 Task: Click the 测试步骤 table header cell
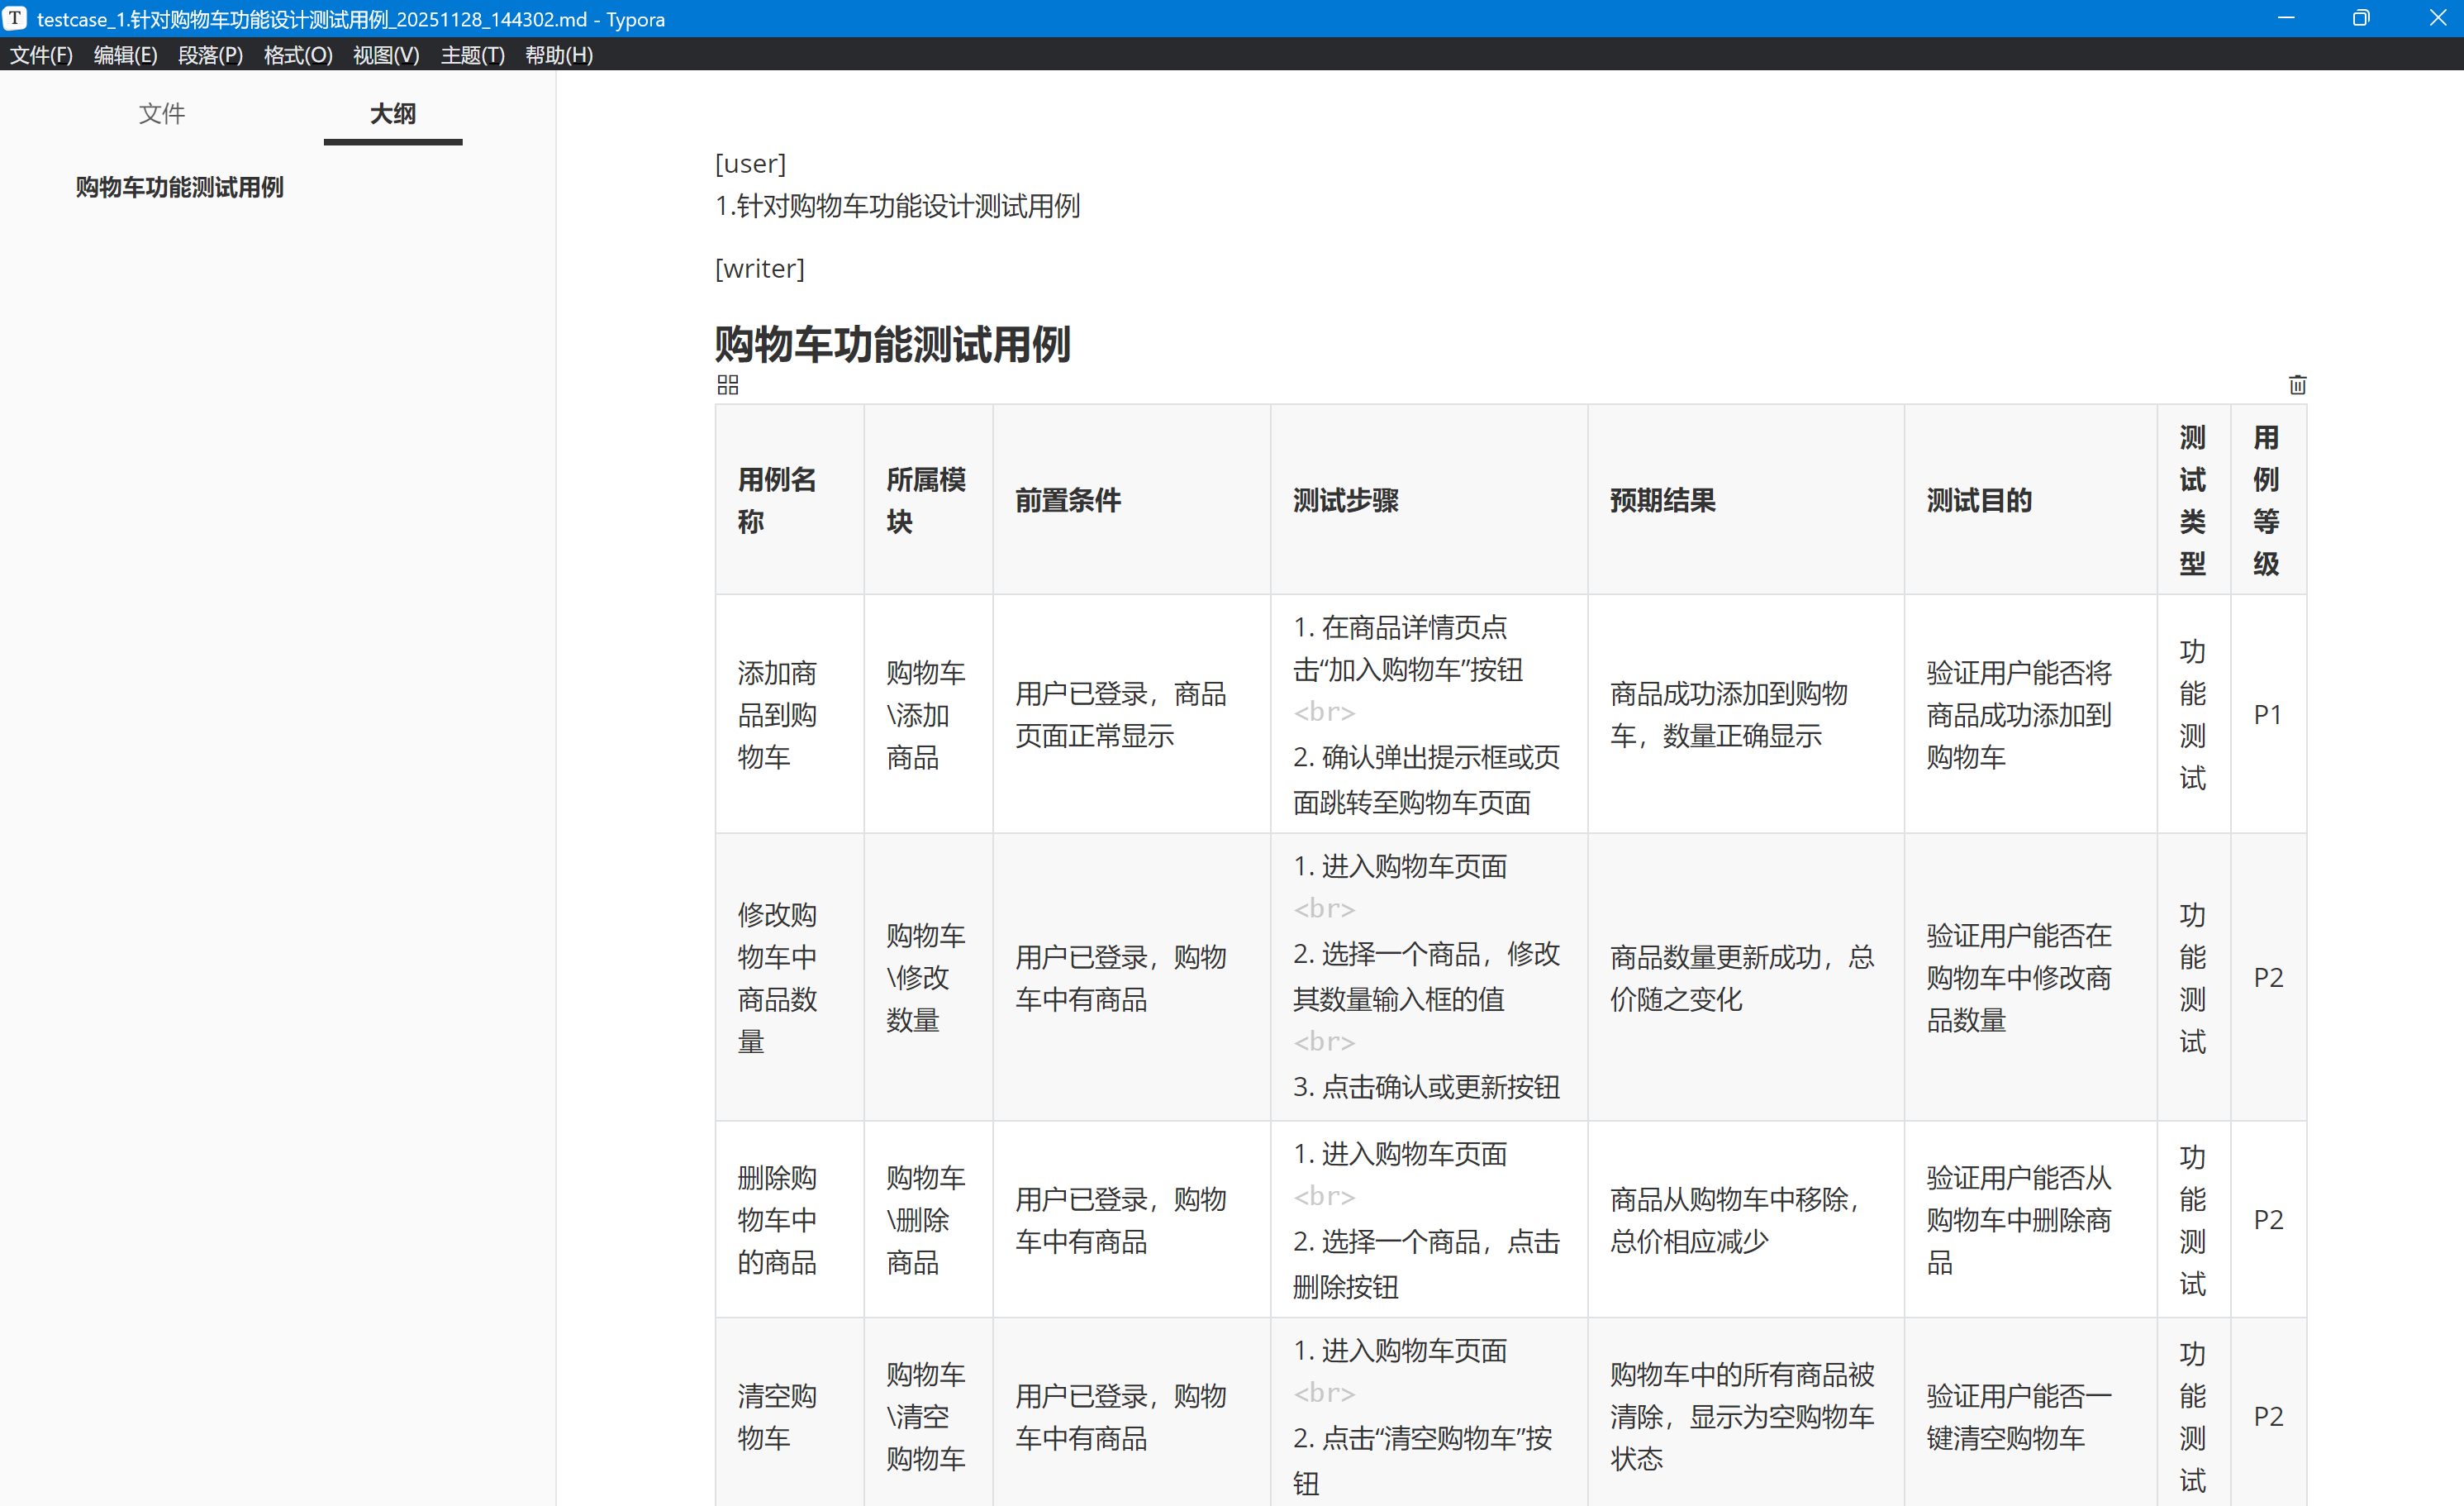point(1345,500)
